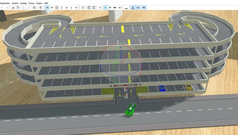Click the blue Z axis gizmo handle
Image resolution: width=238 pixels, height=135 pixels.
[121, 54]
